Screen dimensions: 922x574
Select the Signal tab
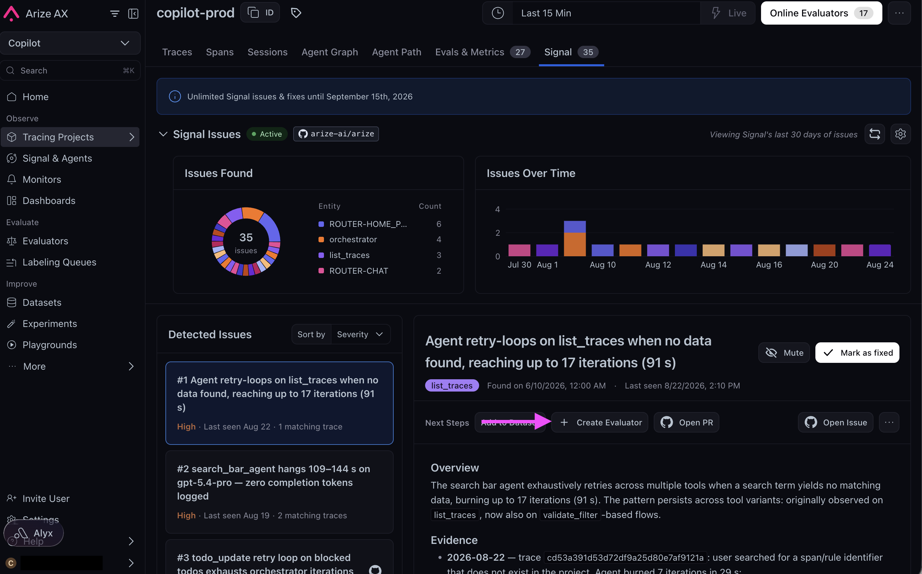click(x=571, y=52)
